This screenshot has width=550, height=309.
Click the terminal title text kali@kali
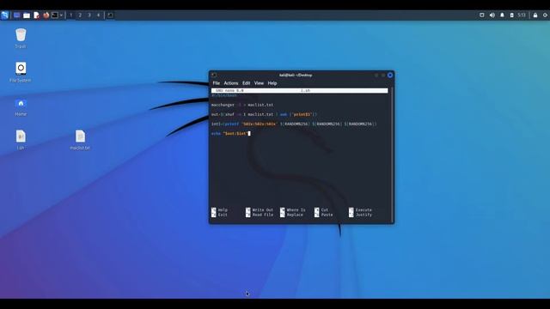(296, 75)
